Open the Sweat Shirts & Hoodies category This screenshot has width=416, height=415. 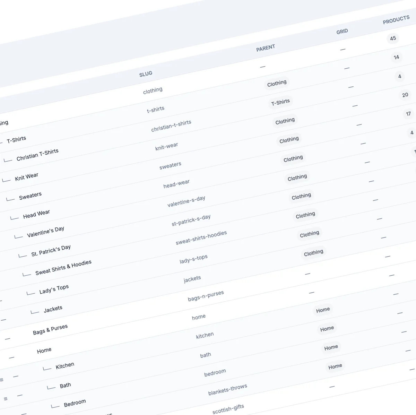coord(63,262)
